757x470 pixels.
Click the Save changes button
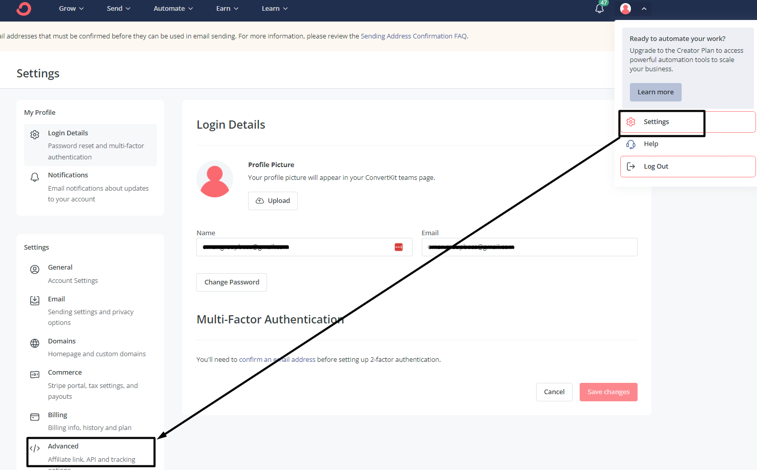click(x=608, y=392)
